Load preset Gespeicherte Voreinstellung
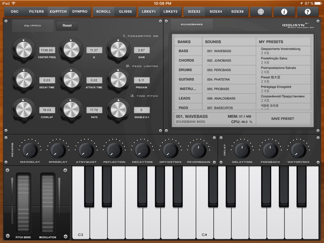 click(x=283, y=51)
